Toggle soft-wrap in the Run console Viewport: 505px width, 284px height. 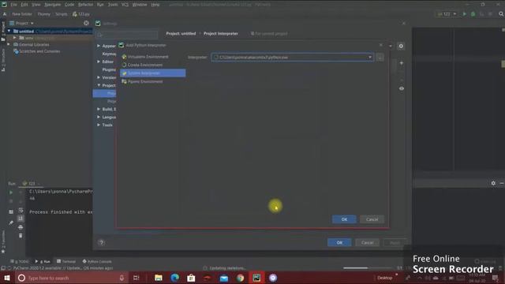click(x=21, y=211)
